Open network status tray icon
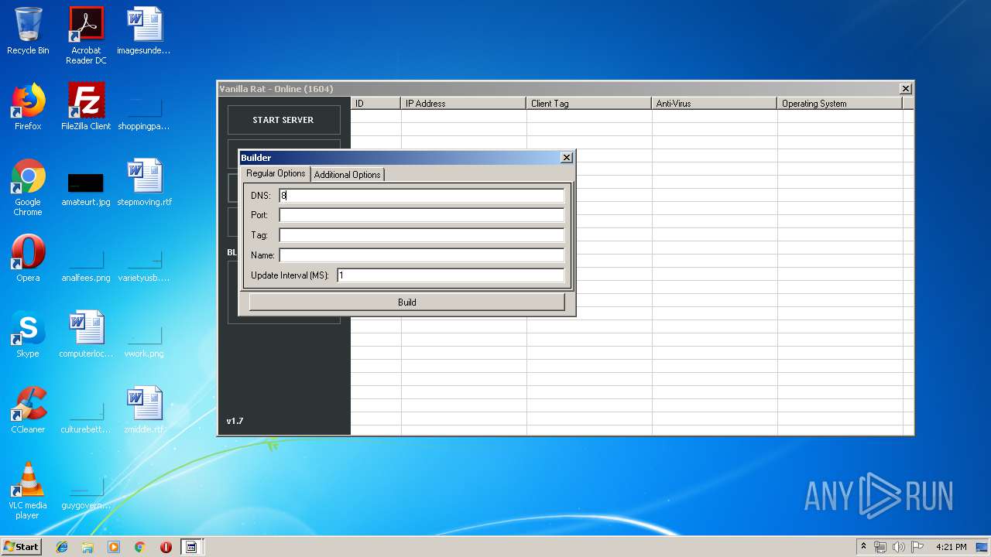 tap(880, 547)
